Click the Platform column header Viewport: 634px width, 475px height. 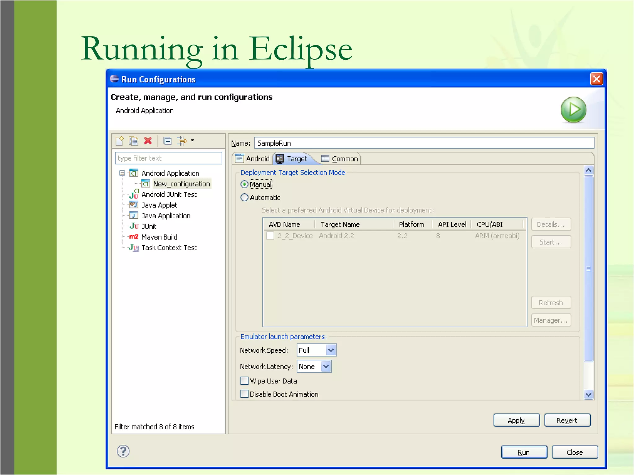[x=412, y=225]
